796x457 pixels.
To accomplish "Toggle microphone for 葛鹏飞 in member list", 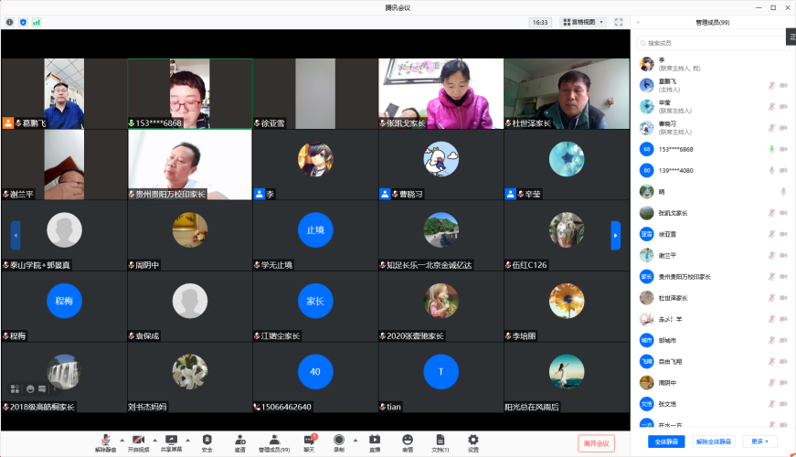I will coord(771,85).
